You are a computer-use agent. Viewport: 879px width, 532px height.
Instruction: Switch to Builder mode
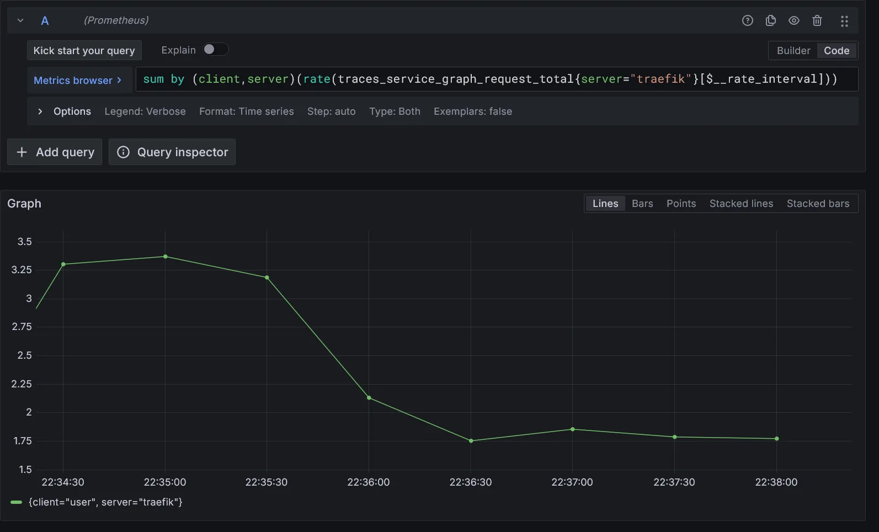tap(793, 50)
